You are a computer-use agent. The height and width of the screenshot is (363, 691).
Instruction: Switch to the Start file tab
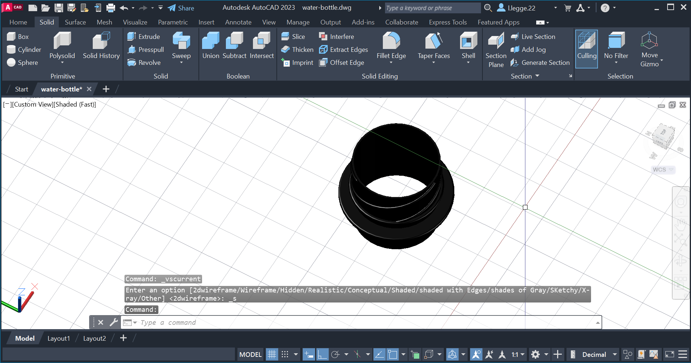point(21,89)
